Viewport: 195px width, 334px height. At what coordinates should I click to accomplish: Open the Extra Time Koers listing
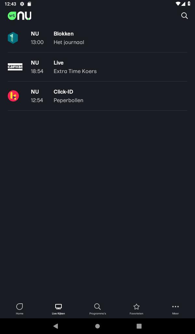tap(75, 71)
